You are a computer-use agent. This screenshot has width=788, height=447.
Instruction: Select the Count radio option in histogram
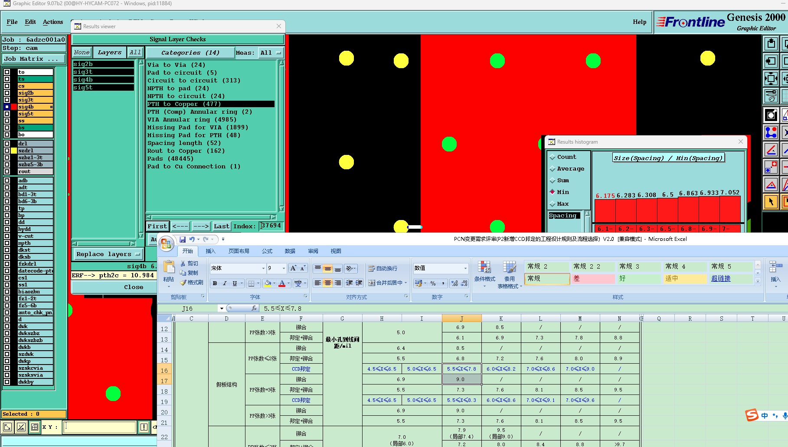click(553, 157)
